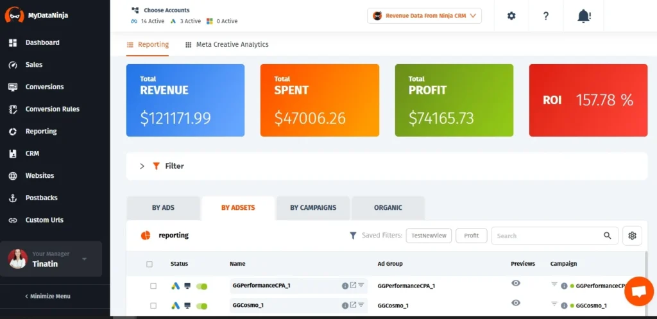Apply TestNewView saved filter
The width and height of the screenshot is (657, 319).
[x=429, y=236]
